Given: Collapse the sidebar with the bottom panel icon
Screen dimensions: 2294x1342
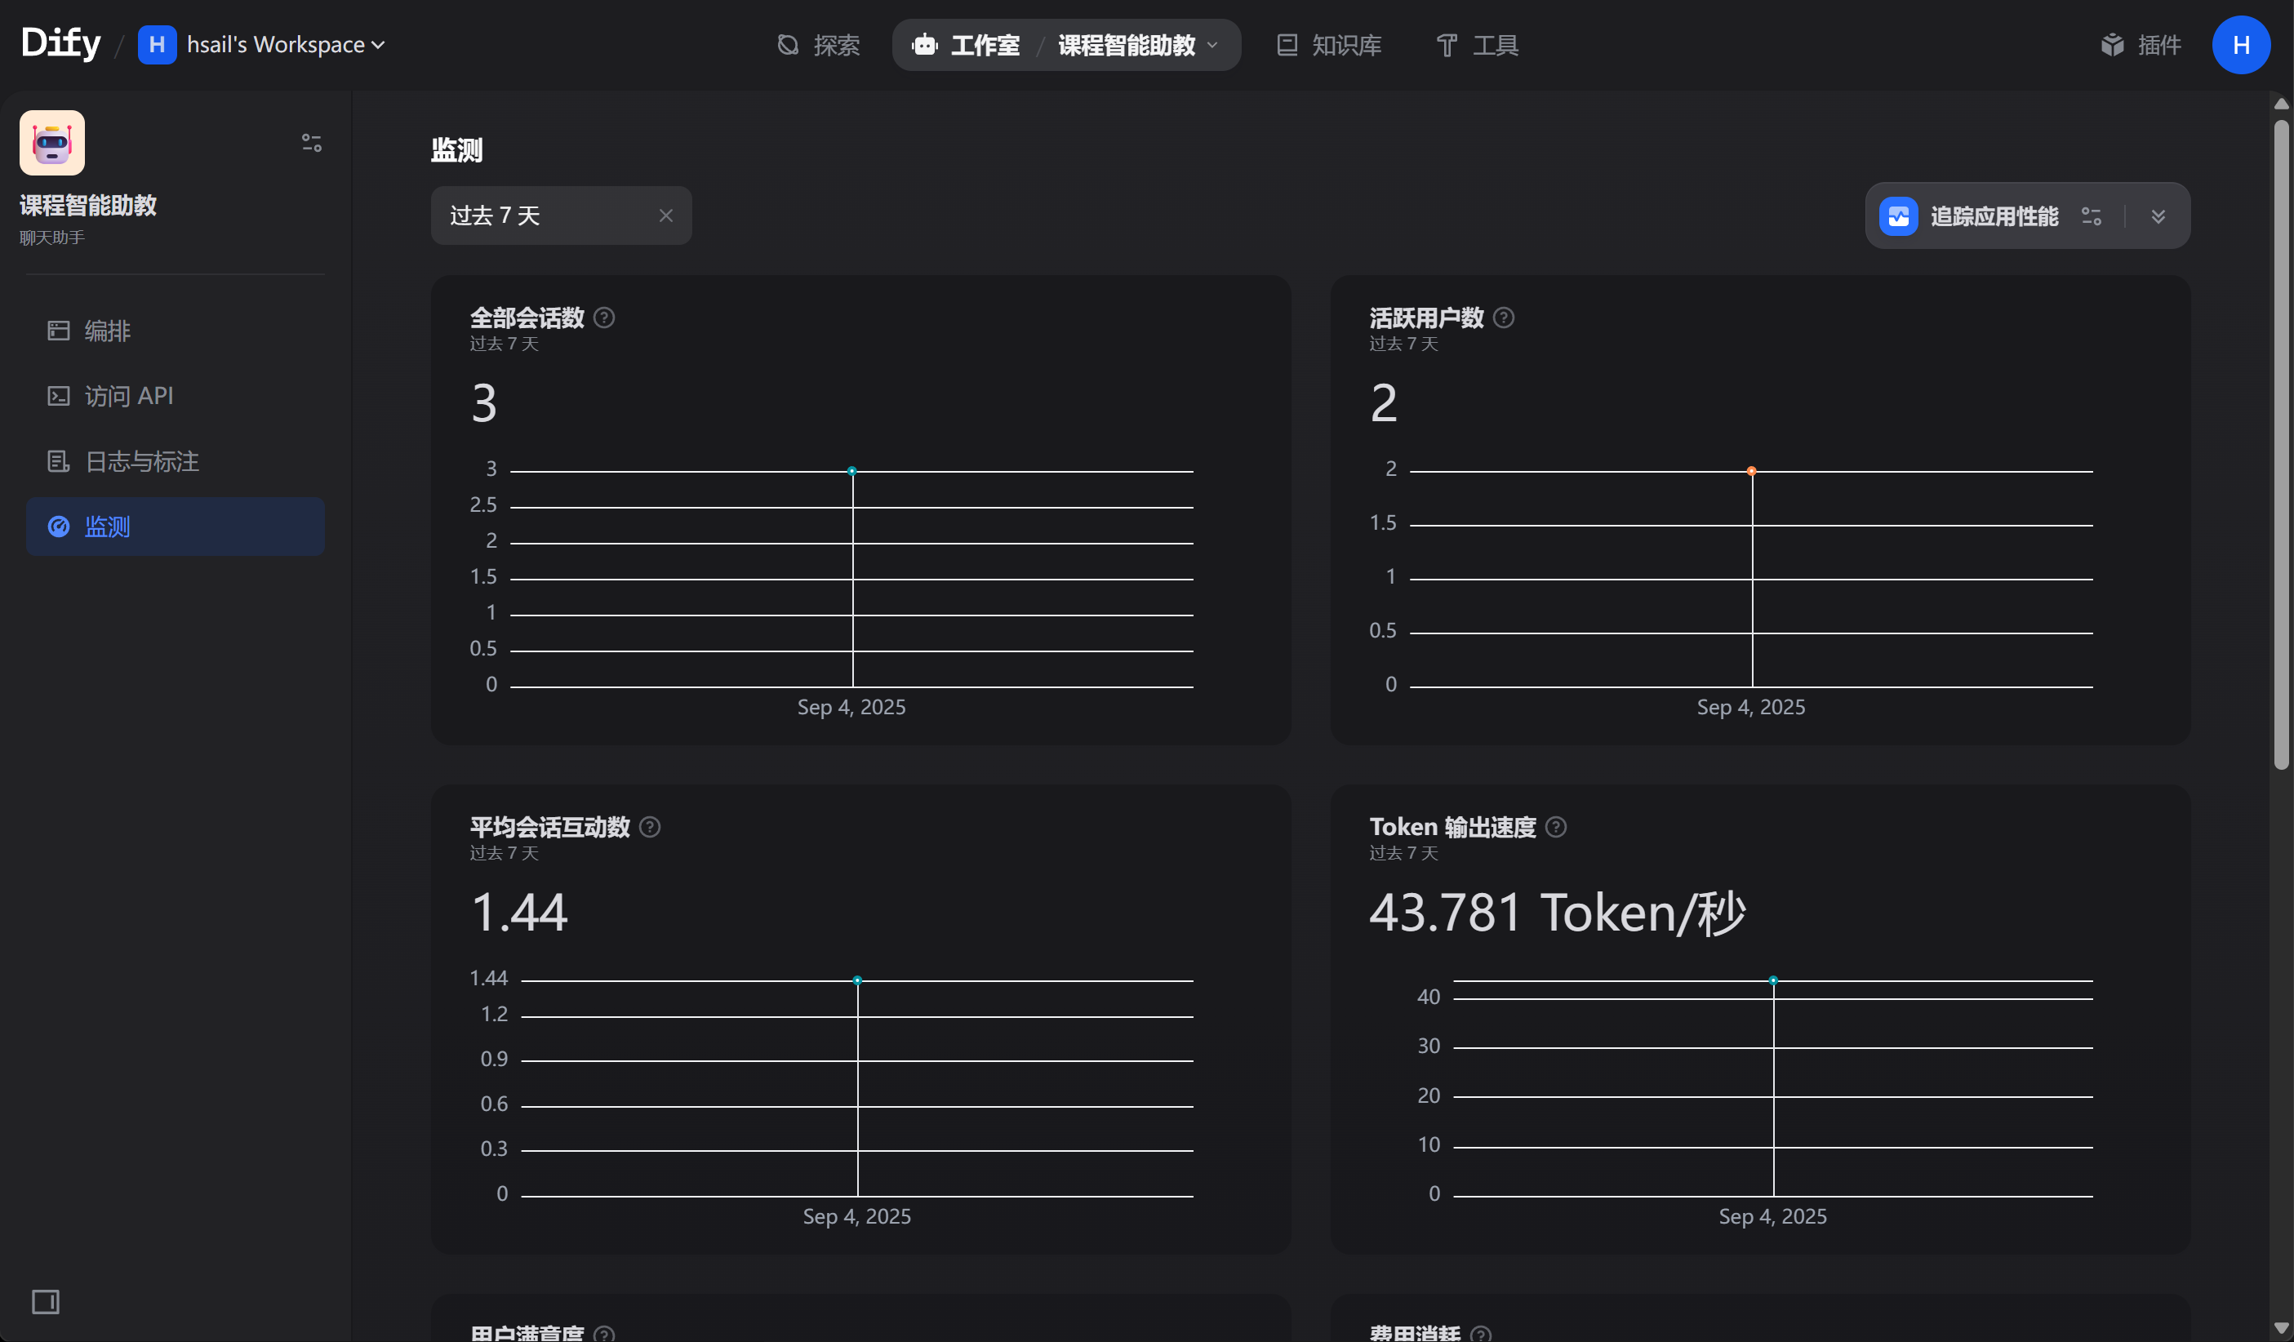Looking at the screenshot, I should (x=46, y=1301).
